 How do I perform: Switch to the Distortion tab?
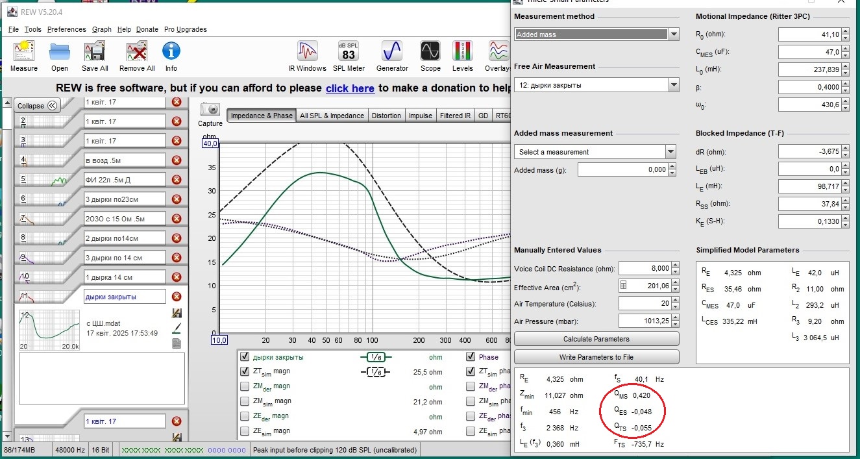point(386,116)
